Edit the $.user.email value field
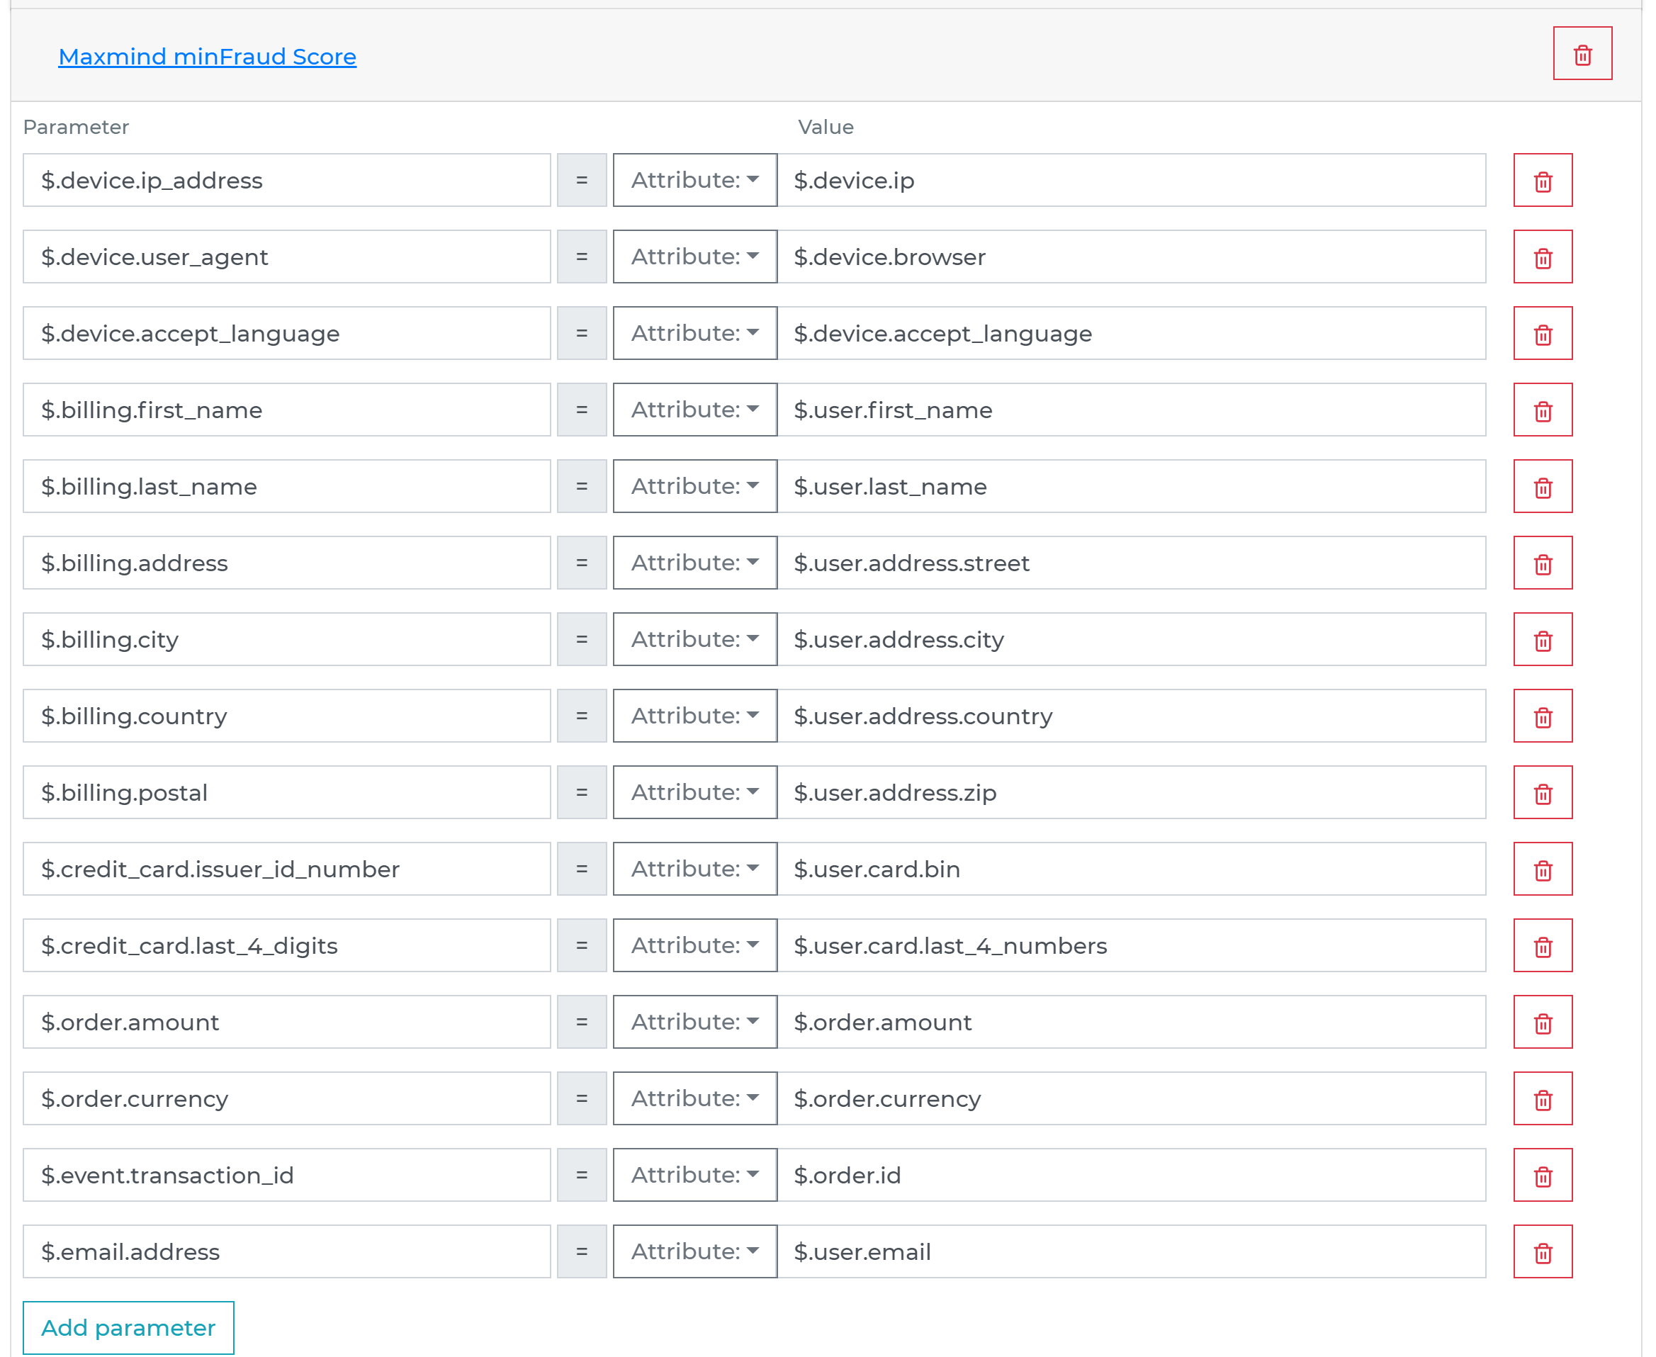This screenshot has height=1357, width=1656. pyautogui.click(x=1132, y=1253)
